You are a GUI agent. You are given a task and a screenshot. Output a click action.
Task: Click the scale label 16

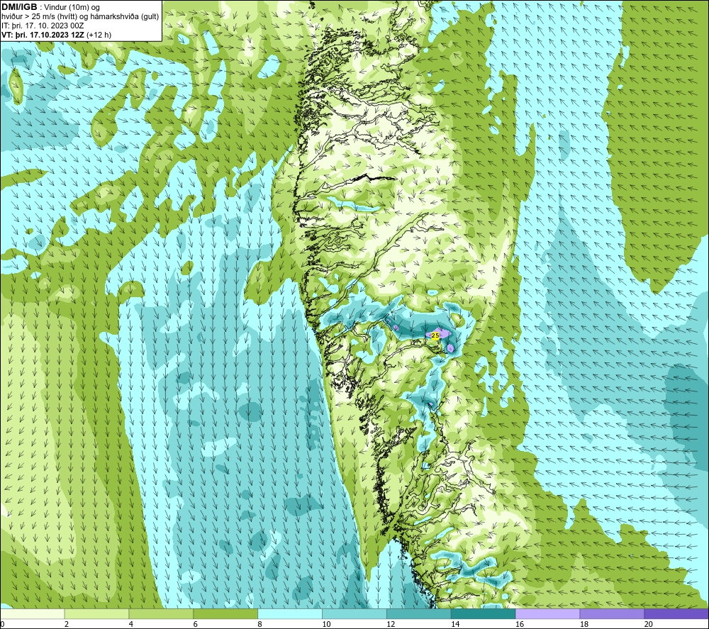[x=520, y=624]
